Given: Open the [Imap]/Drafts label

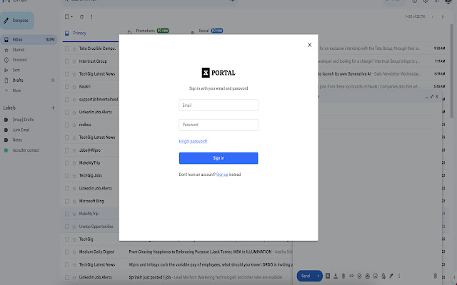Looking at the screenshot, I should [23, 120].
